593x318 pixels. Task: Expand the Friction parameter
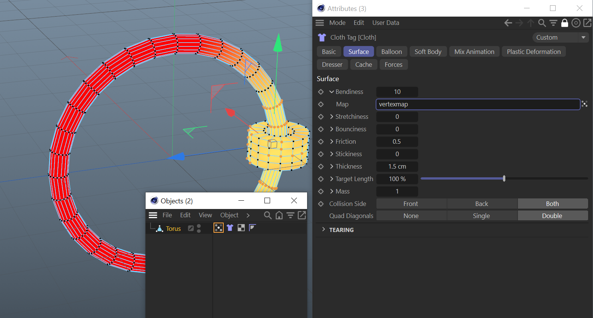pyautogui.click(x=332, y=141)
